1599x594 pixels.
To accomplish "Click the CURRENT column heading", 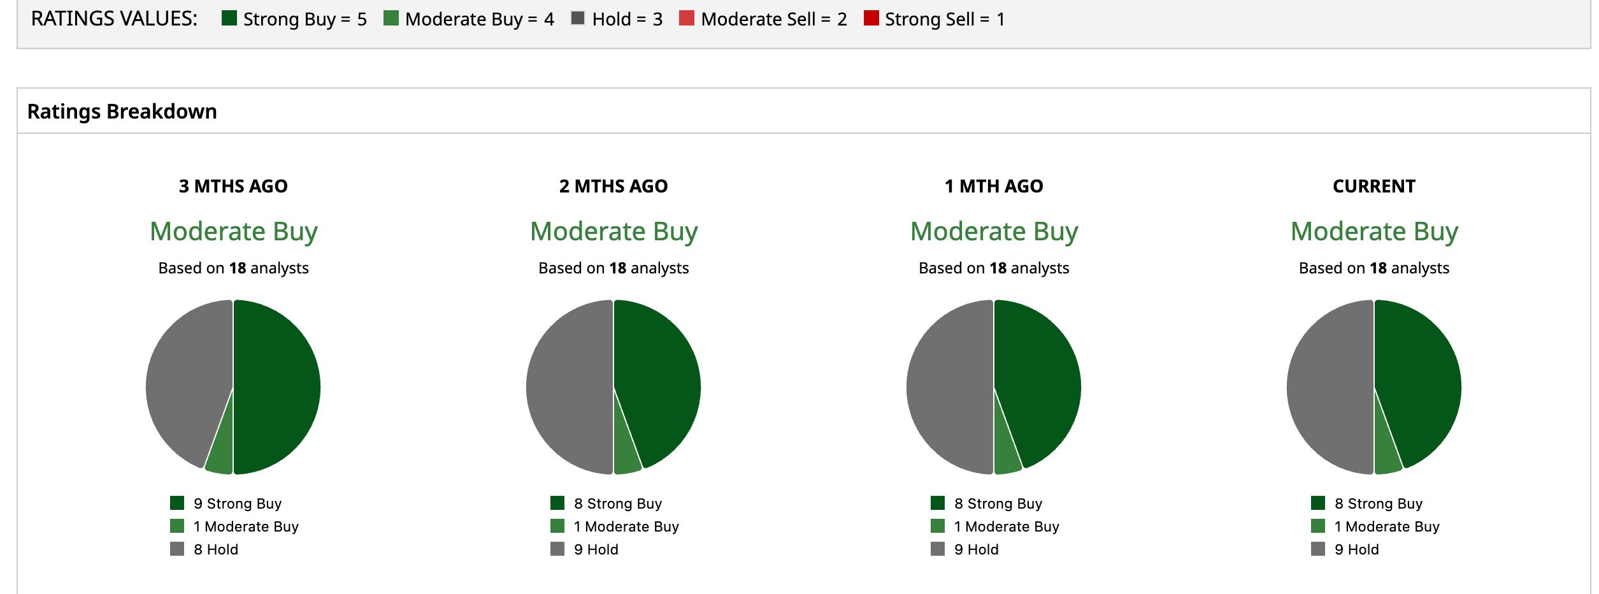I will pyautogui.click(x=1374, y=186).
